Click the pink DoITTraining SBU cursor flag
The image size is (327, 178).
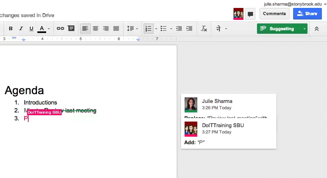[x=45, y=112]
